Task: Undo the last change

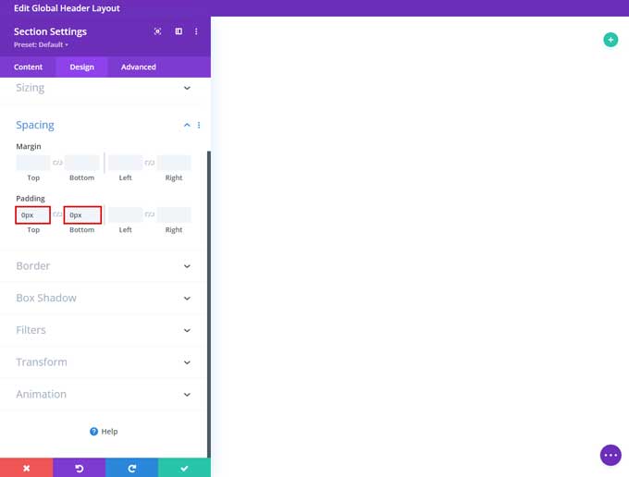Action: (79, 468)
